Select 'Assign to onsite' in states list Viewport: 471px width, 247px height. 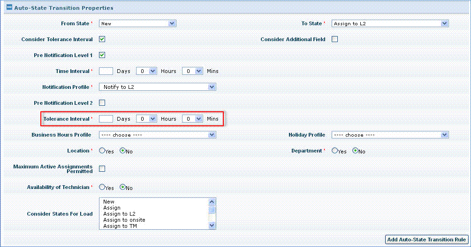124,220
